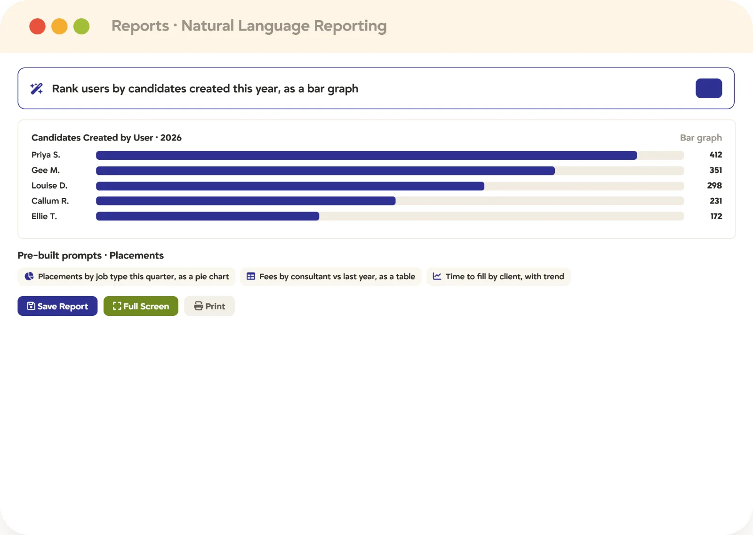Click the 'Ellie T.' row label
Image resolution: width=753 pixels, height=535 pixels.
(x=44, y=216)
